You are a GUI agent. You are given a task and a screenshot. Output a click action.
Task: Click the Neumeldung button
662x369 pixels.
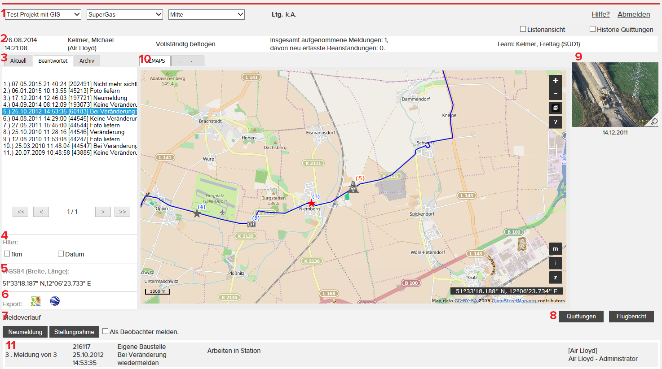[x=25, y=332]
